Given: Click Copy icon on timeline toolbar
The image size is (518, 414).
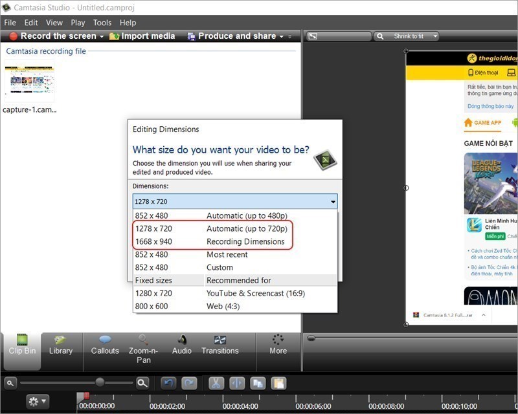Looking at the screenshot, I should tap(258, 384).
